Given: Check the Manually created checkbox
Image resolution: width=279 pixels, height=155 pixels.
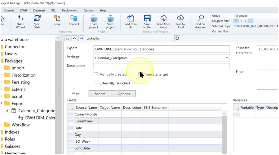Looking at the screenshot, I should (96, 74).
